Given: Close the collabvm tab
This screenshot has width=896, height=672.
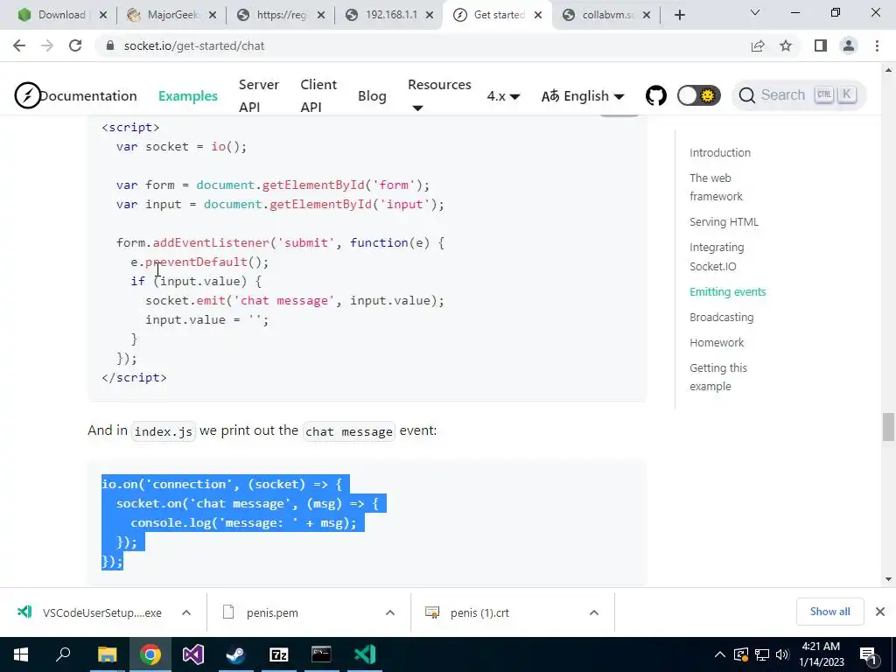Looking at the screenshot, I should 647,15.
